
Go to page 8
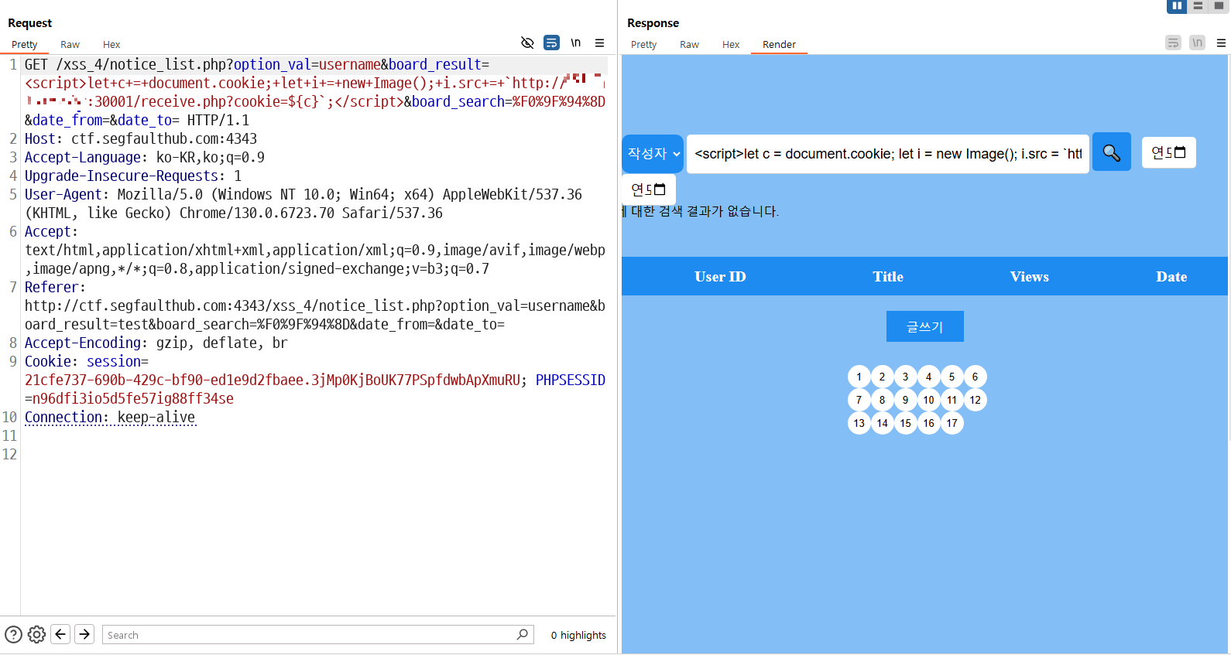coord(883,400)
